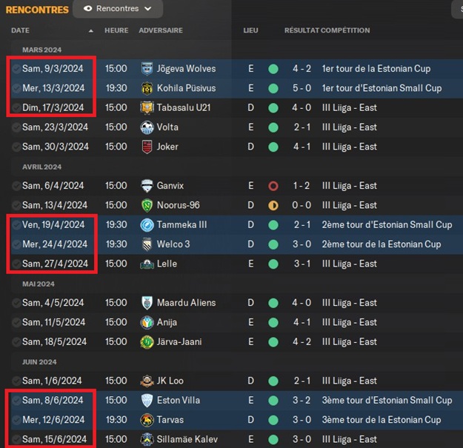Viewport: 463px width, 448px height.
Task: Click the Noorus-96 green shield crest
Action: click(147, 205)
